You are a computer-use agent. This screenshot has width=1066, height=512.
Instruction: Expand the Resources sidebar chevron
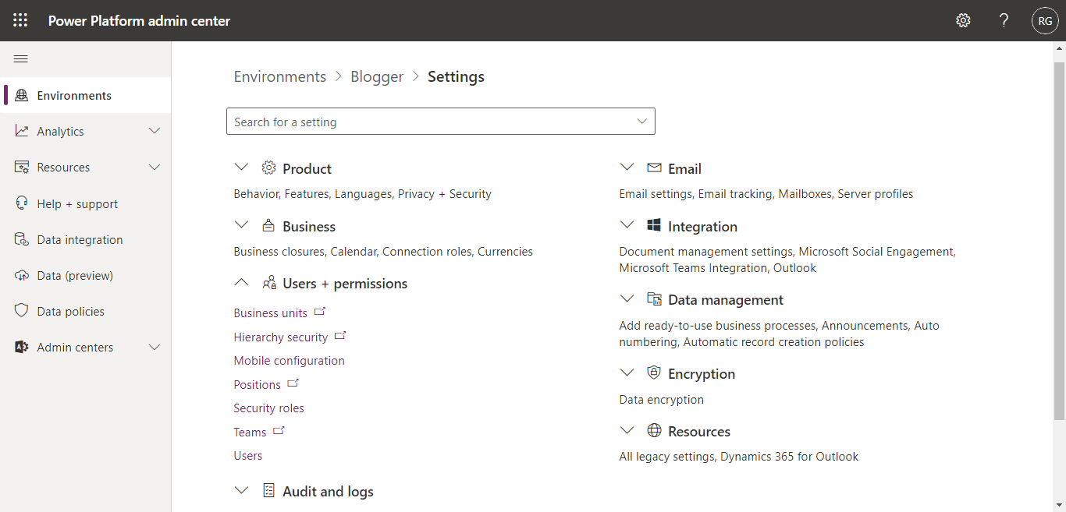pos(155,167)
